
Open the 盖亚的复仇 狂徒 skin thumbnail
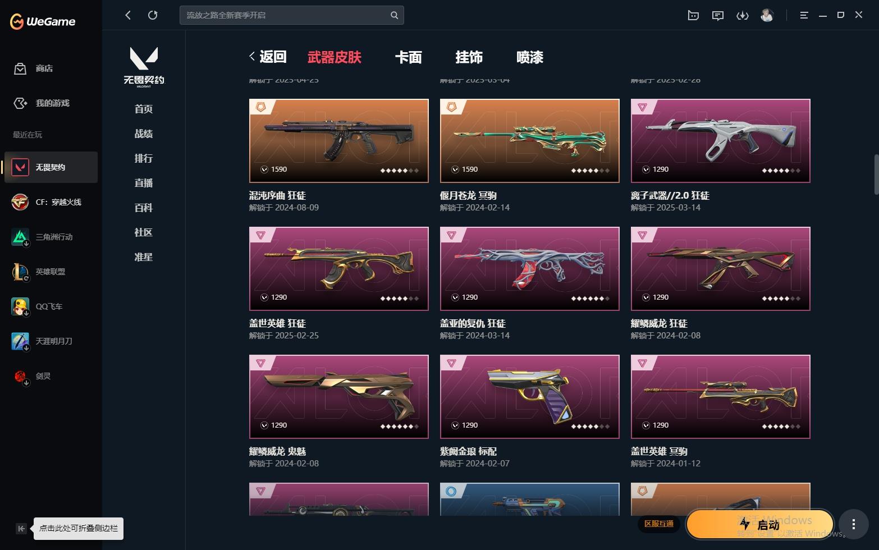point(529,269)
